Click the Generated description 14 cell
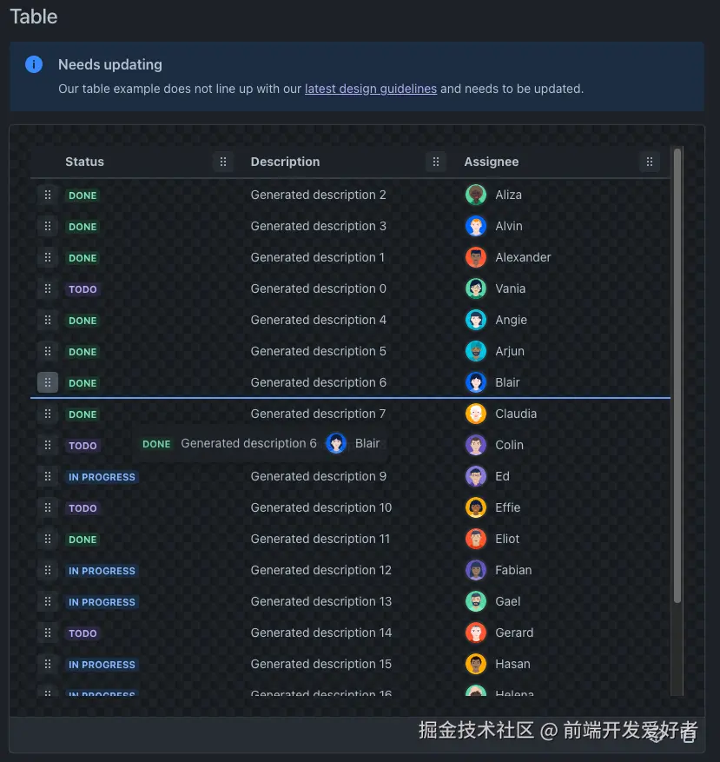The height and width of the screenshot is (762, 720). 321,633
